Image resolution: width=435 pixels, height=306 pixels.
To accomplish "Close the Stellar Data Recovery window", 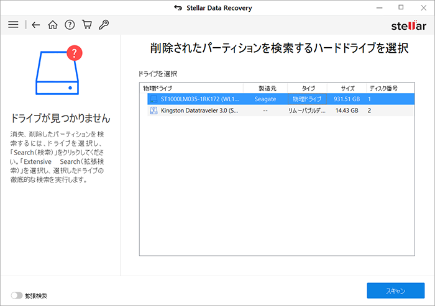I will (x=423, y=8).
